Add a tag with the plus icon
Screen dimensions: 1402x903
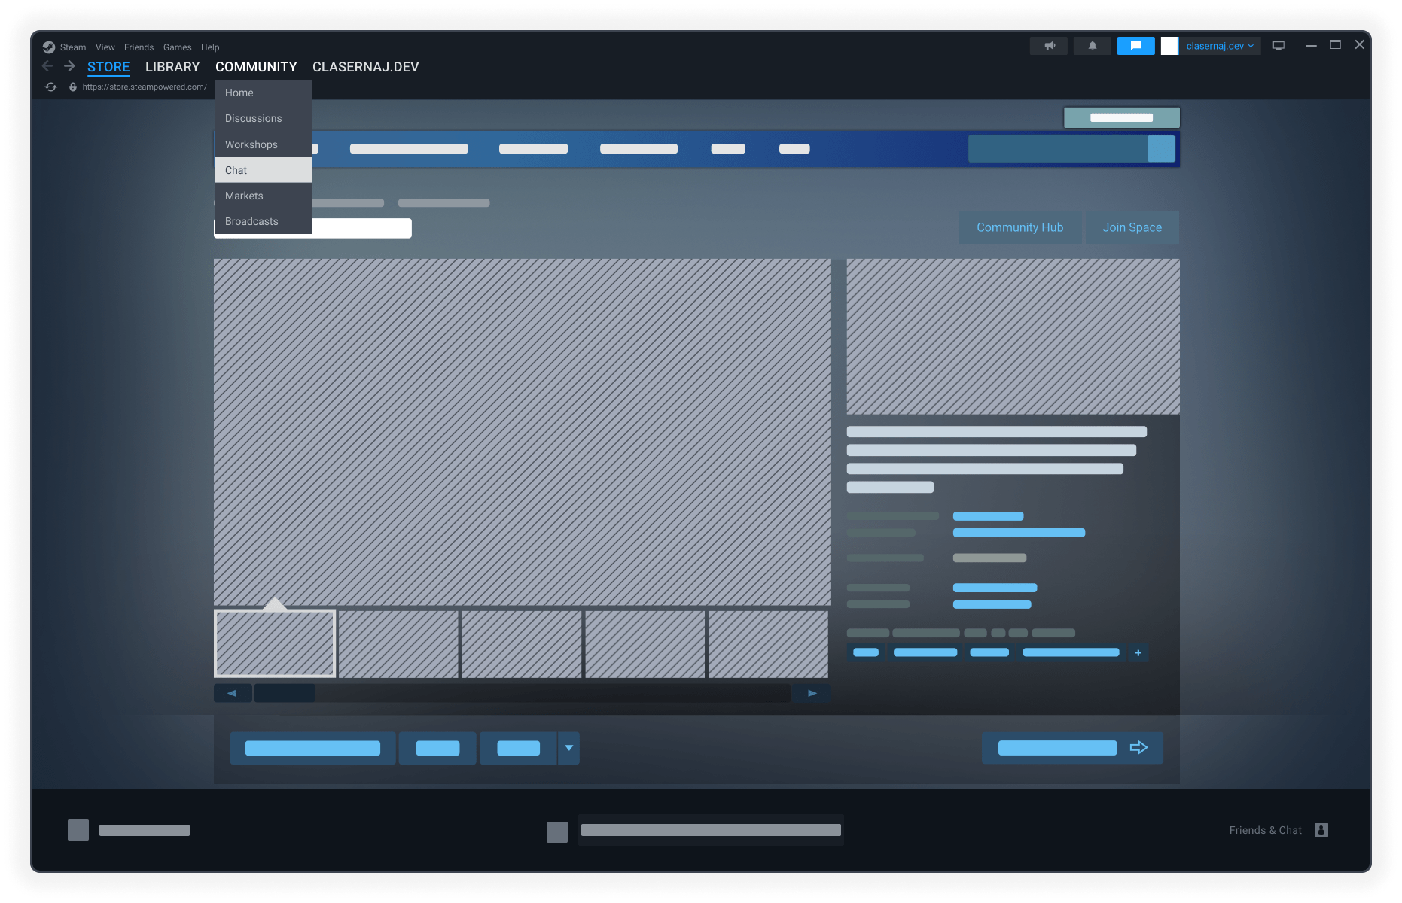click(1138, 652)
